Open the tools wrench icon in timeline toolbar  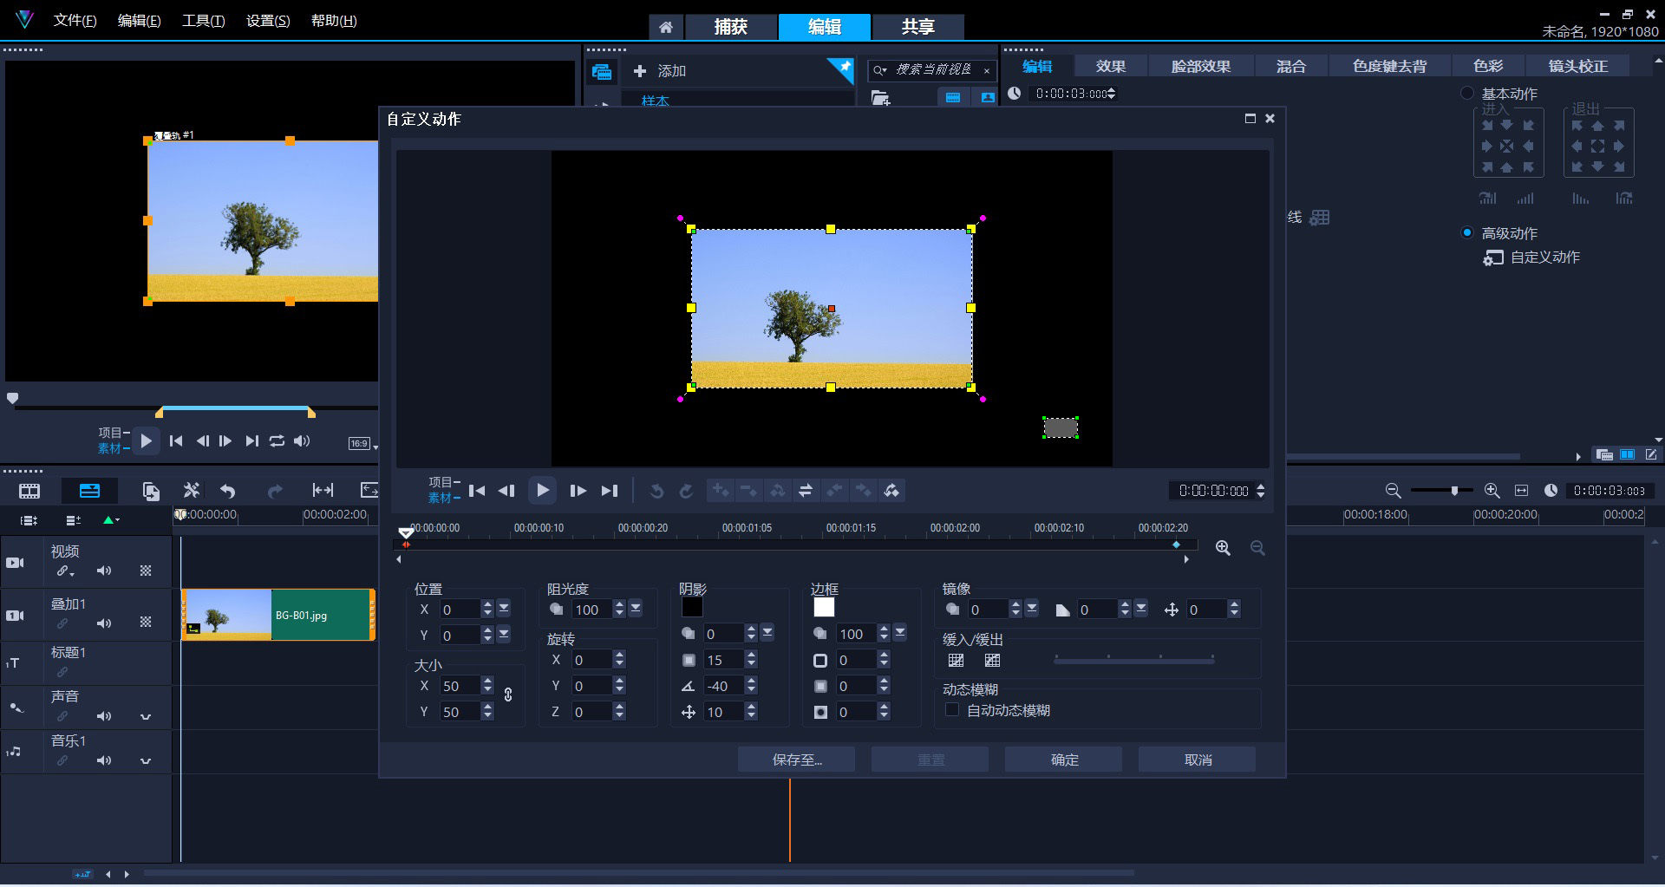click(192, 491)
